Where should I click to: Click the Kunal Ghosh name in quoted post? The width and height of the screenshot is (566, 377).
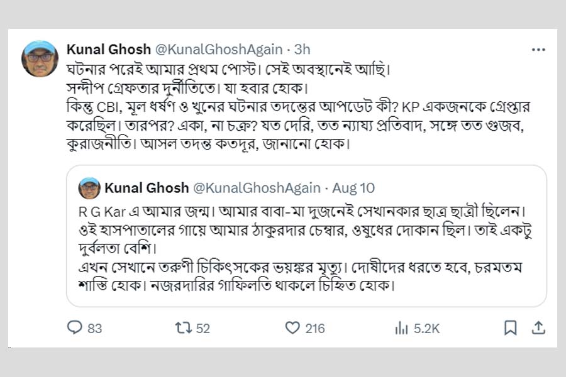147,188
